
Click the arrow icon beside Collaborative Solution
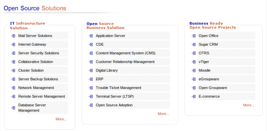[x=13, y=62]
